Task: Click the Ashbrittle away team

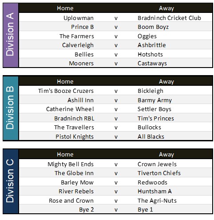Action: (x=151, y=45)
